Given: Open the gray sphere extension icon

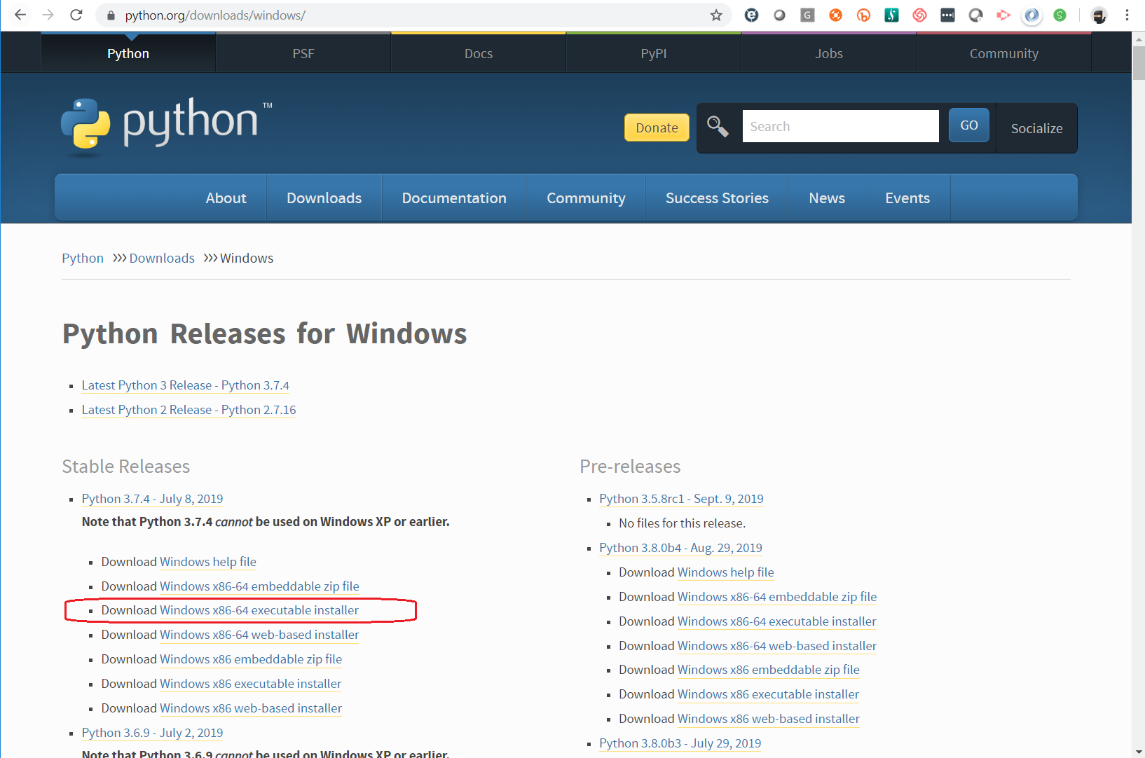Looking at the screenshot, I should (779, 15).
